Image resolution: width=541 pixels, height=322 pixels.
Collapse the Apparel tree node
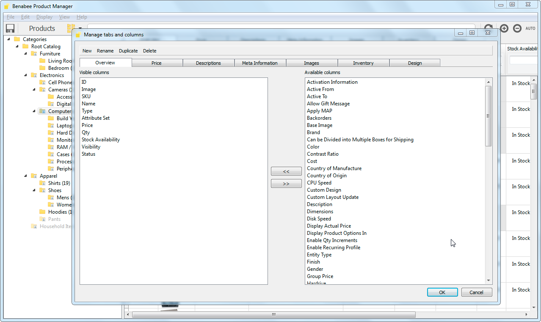[25, 176]
